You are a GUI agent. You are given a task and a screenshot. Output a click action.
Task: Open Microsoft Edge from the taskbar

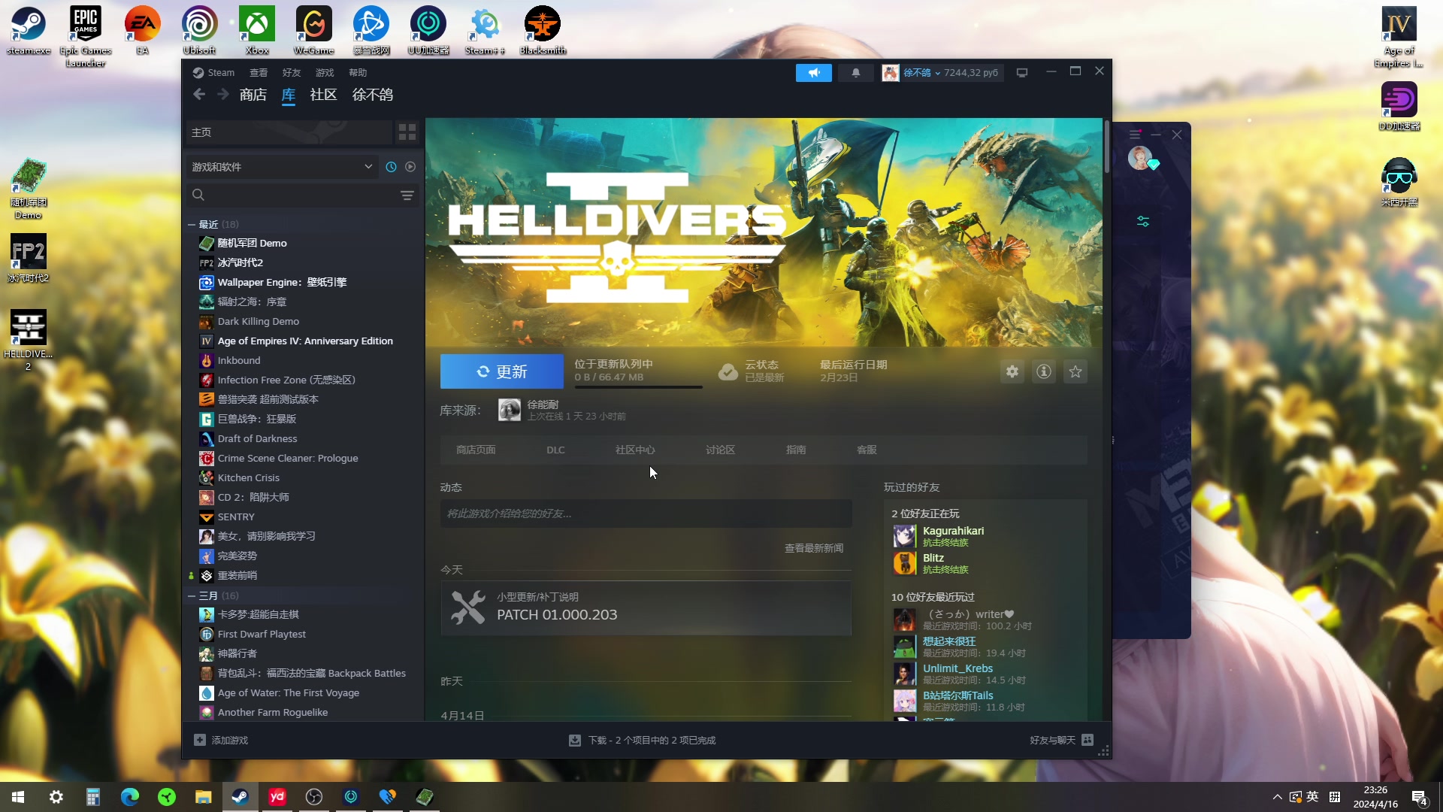[x=130, y=797]
